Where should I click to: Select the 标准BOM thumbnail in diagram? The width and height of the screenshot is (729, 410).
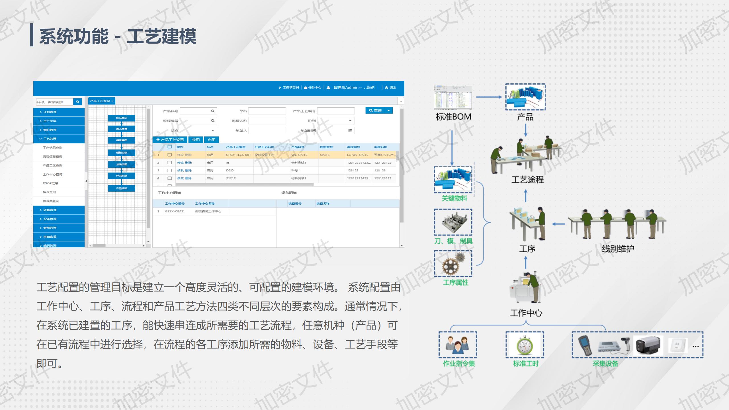452,97
